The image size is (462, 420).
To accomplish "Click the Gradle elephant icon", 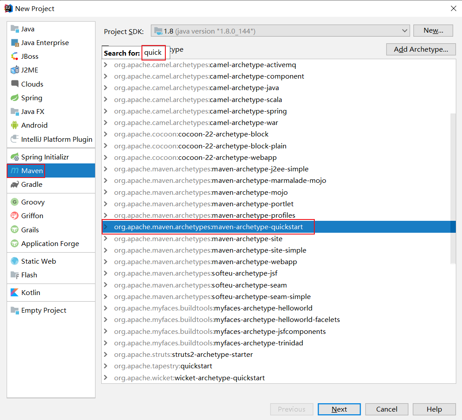I will pos(15,185).
